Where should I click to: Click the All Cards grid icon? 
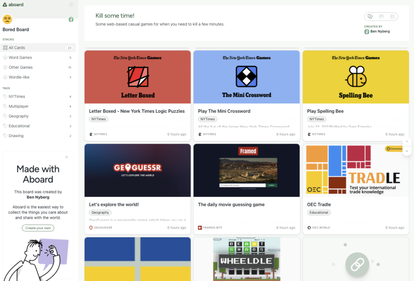click(x=5, y=48)
